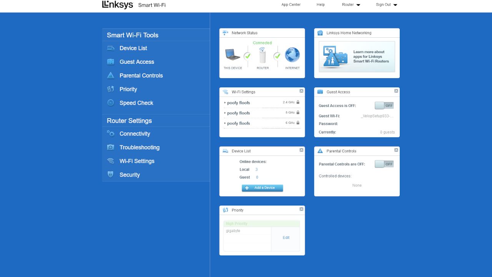
Task: Click the 0 guests text
Action: click(x=387, y=132)
